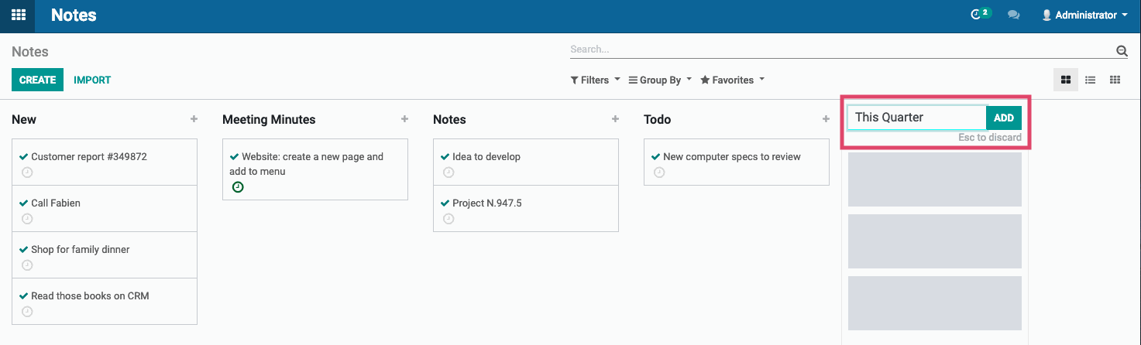The height and width of the screenshot is (345, 1141).
Task: Click the green activity clock on the Website note
Action: tap(238, 187)
